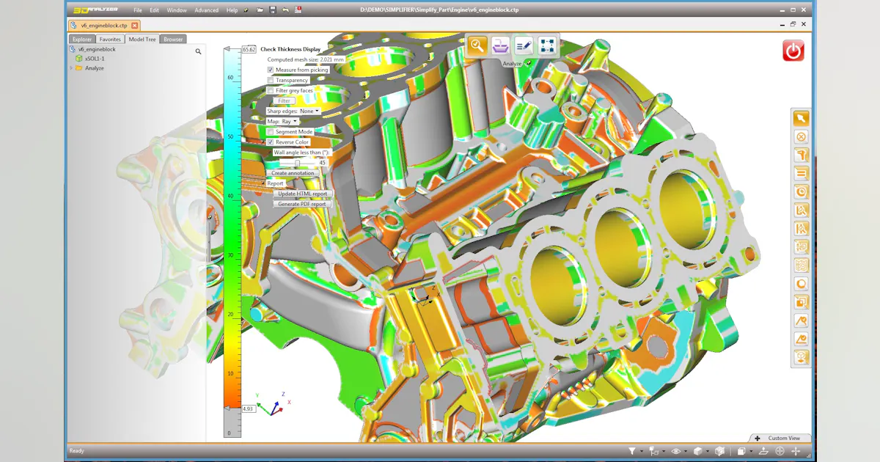Click Update HTML report button

point(303,194)
